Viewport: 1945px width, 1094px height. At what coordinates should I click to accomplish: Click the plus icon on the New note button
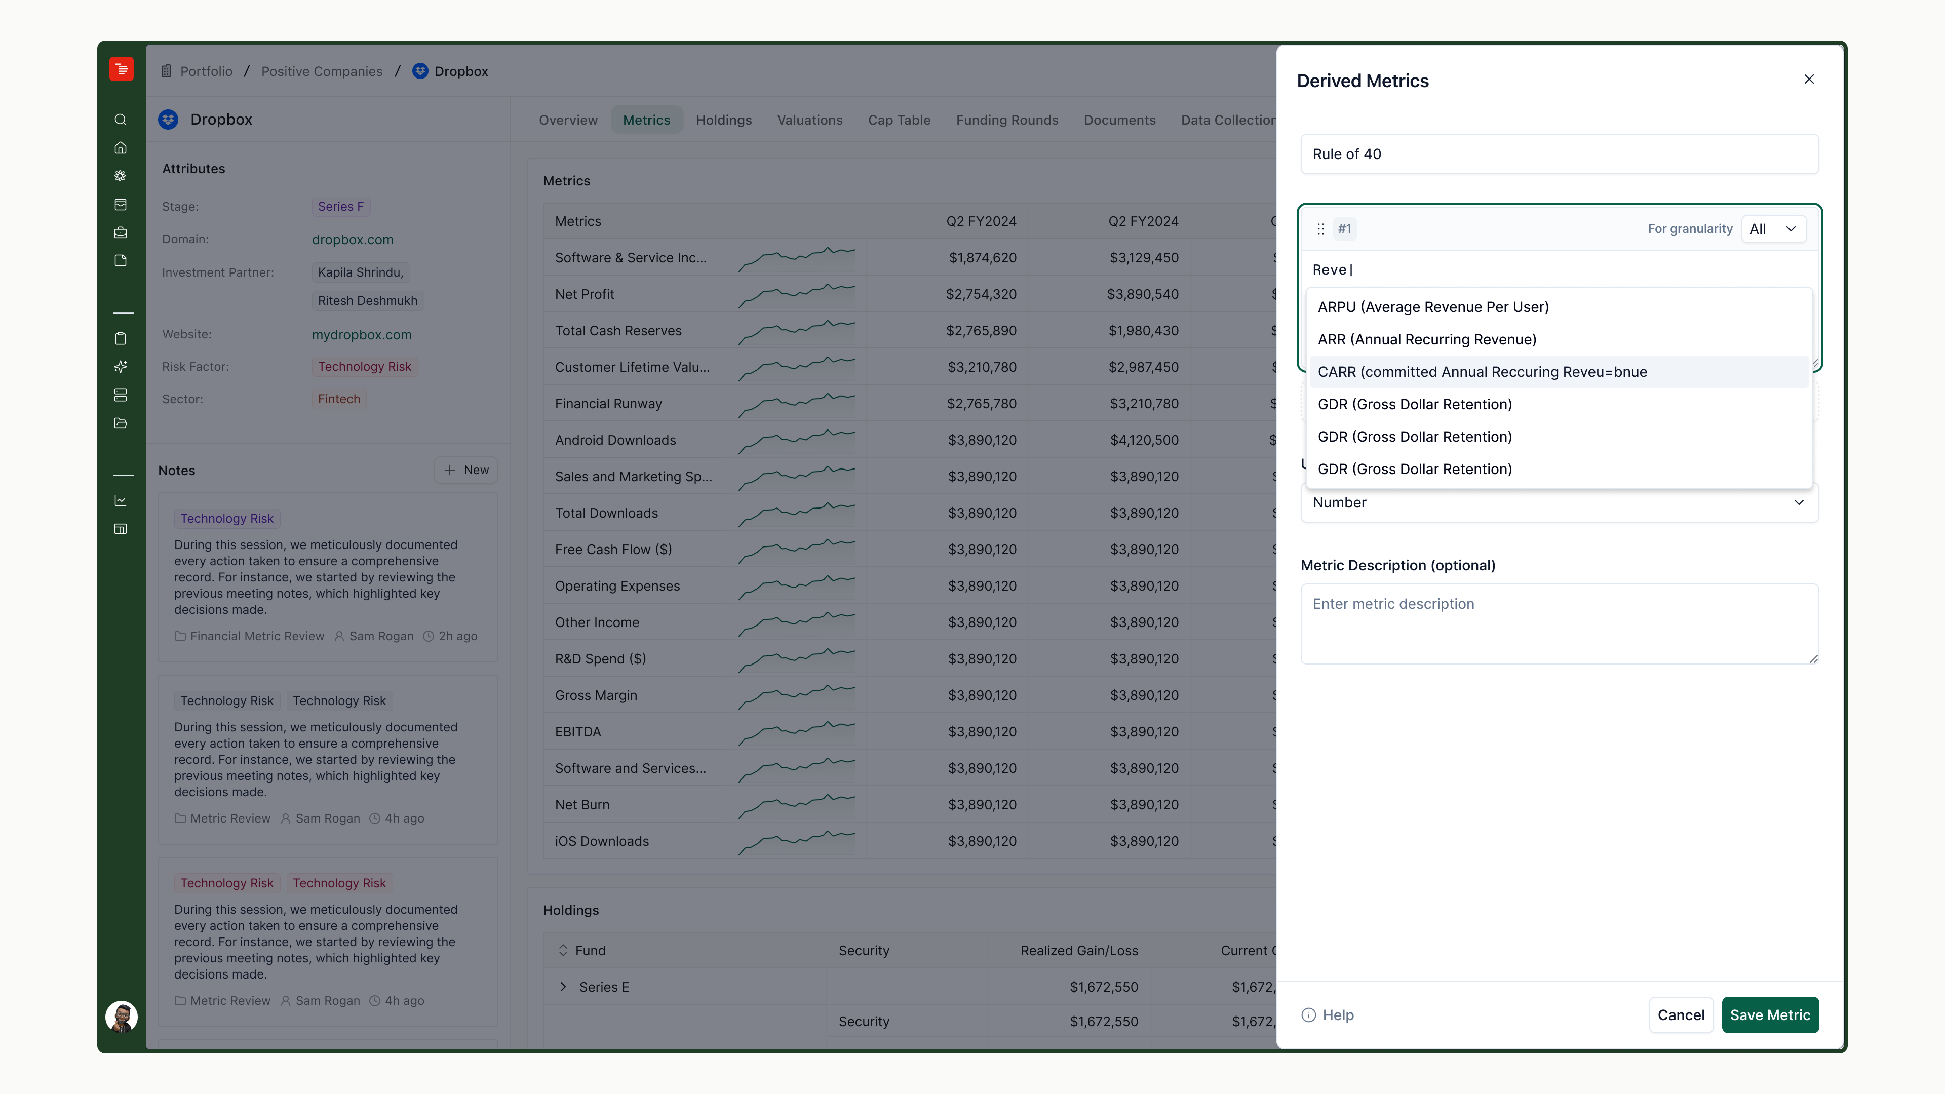(450, 471)
